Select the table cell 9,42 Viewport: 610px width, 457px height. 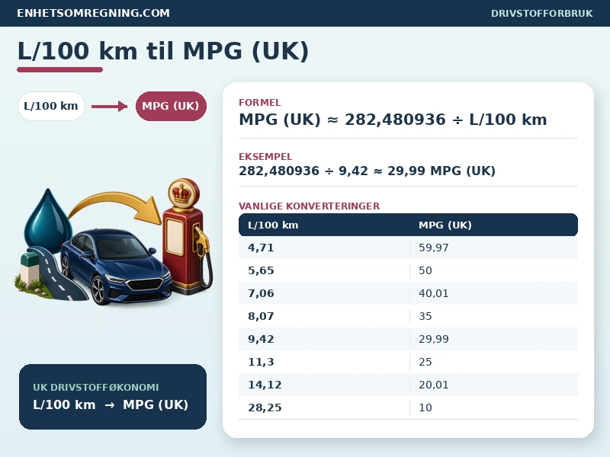pos(261,339)
